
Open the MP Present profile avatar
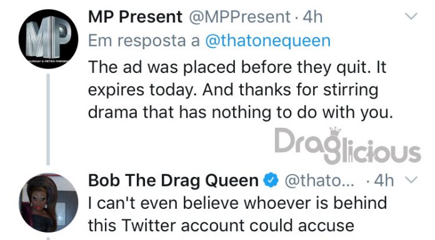(48, 39)
